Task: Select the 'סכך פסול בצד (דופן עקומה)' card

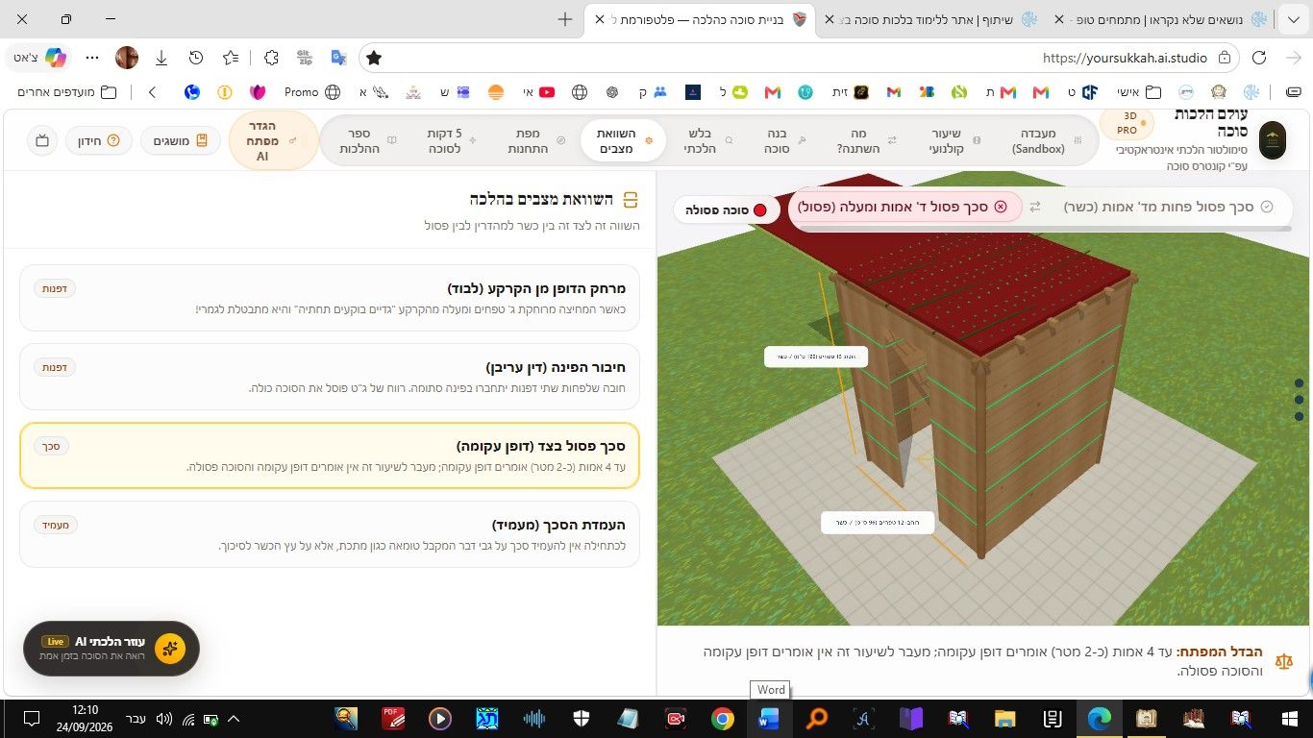Action: click(330, 455)
